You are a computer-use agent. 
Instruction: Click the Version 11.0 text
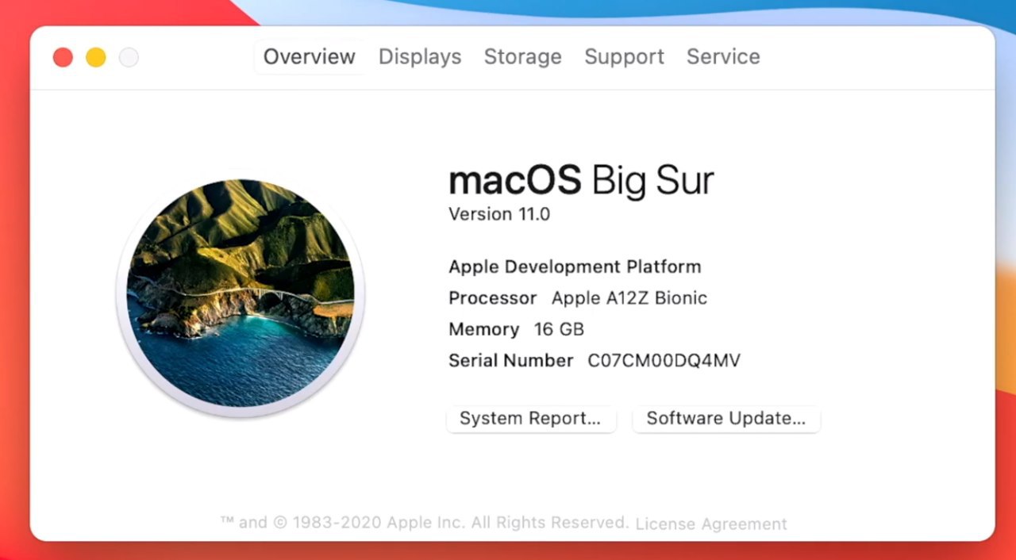[499, 214]
